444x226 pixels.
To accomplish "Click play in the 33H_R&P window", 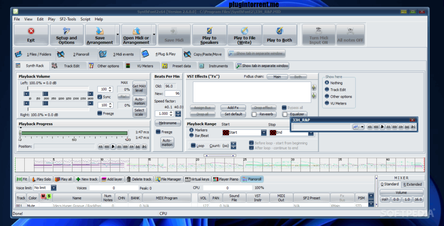I will pos(382,127).
